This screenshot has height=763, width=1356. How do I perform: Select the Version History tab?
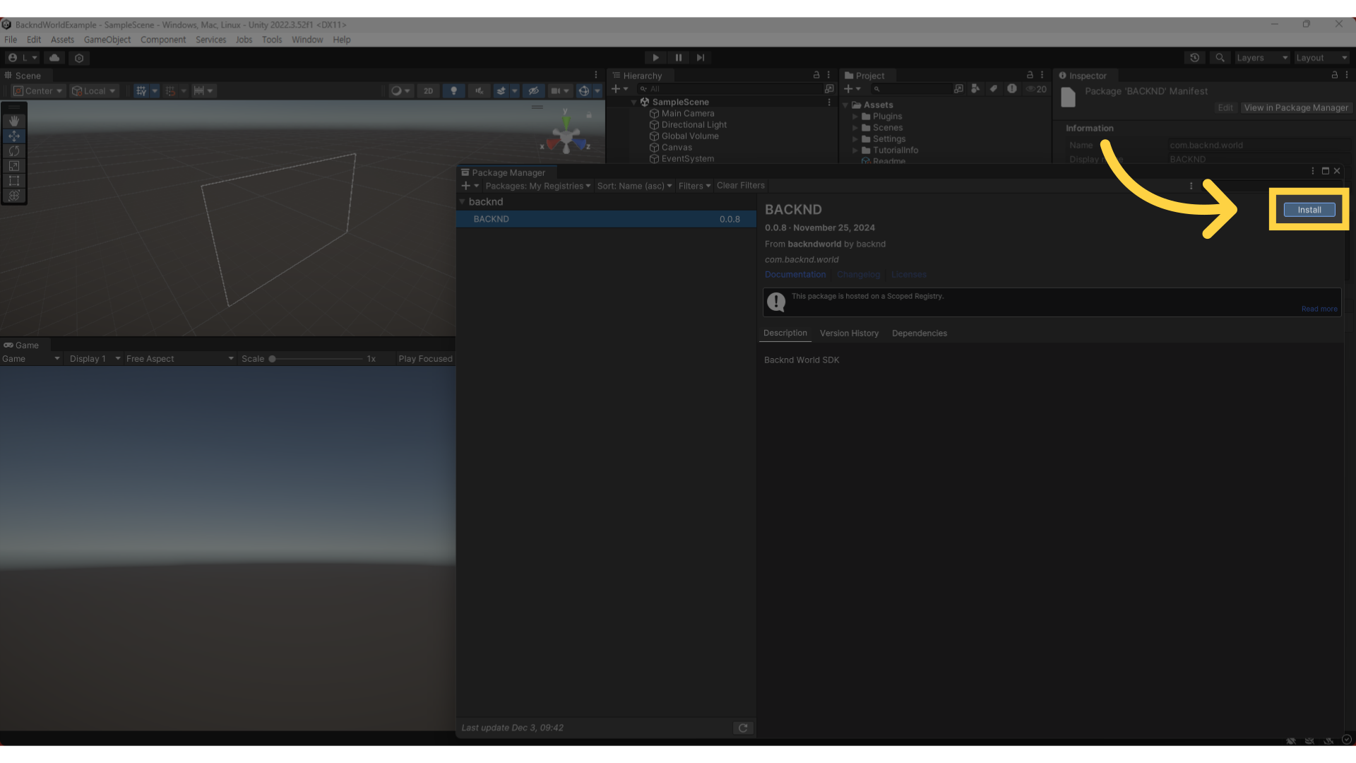point(848,333)
